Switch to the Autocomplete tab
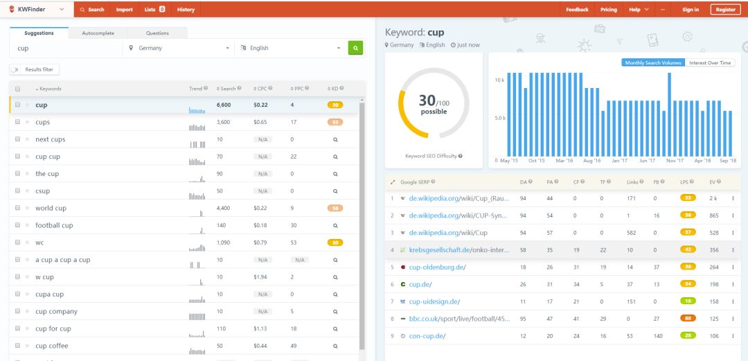 click(98, 33)
